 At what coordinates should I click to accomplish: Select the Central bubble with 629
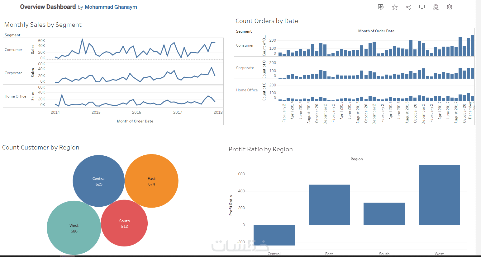coord(99,181)
